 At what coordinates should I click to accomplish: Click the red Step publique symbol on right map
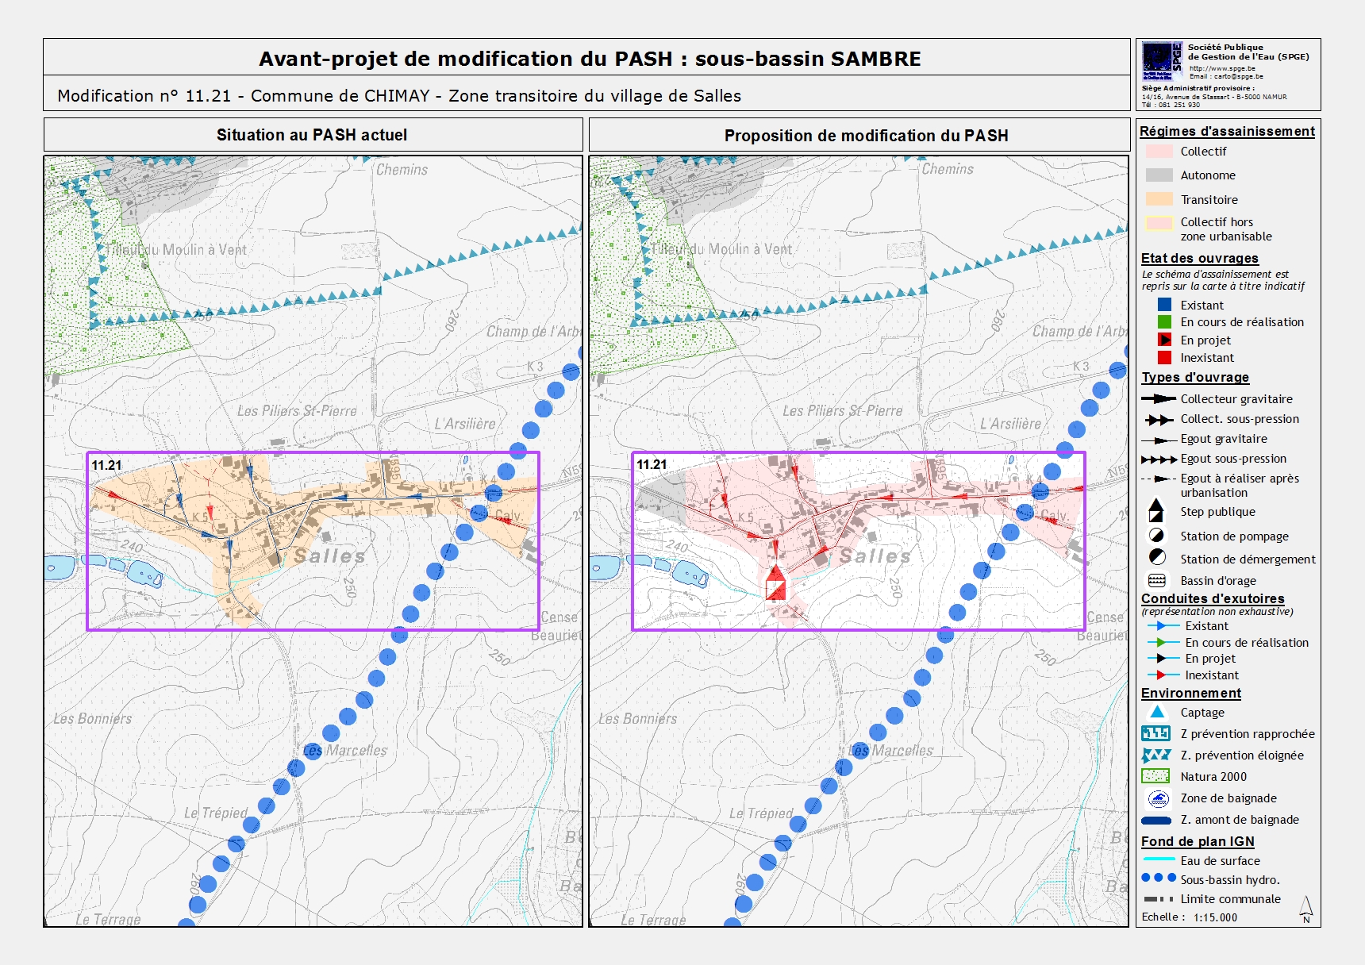pyautogui.click(x=775, y=582)
